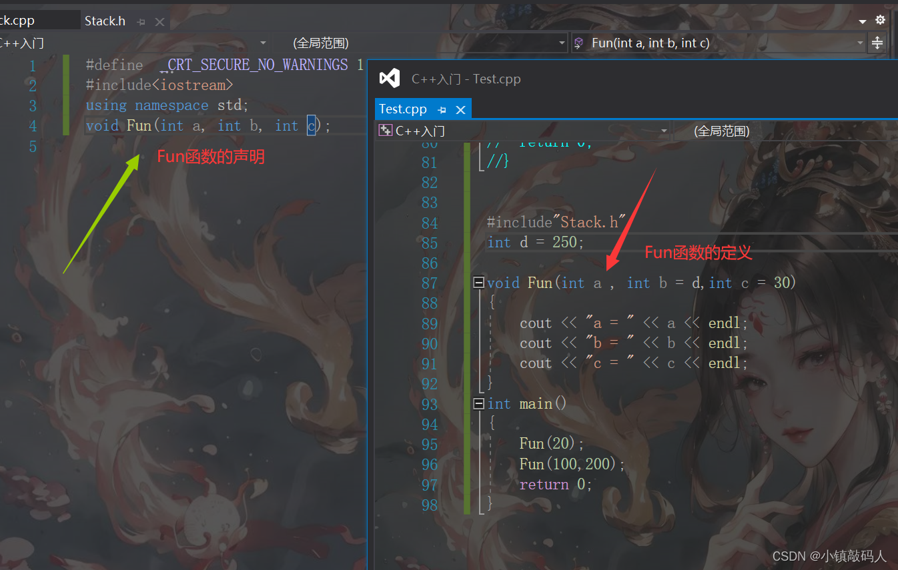Click the cout << "b = " line
Image resolution: width=898 pixels, height=570 pixels.
tap(634, 343)
